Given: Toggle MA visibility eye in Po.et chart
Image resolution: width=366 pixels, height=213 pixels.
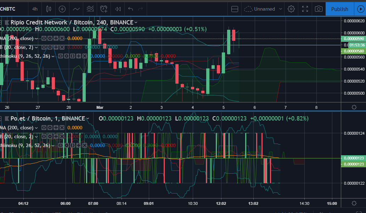Looking at the screenshot, I should point(44,128).
